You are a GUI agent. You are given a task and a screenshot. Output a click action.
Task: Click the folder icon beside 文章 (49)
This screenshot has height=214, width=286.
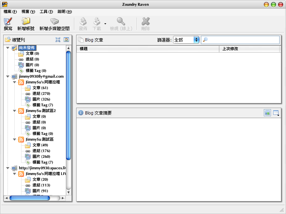click(x=28, y=145)
